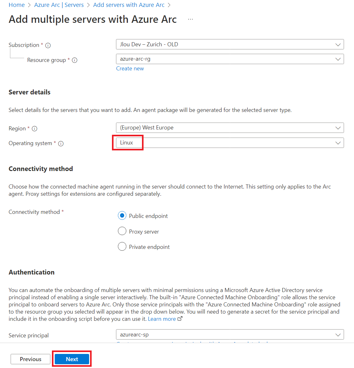Go to the Home breadcrumb
This screenshot has width=354, height=368.
click(x=17, y=5)
